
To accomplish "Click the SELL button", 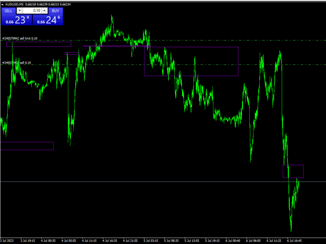I will [8, 11].
